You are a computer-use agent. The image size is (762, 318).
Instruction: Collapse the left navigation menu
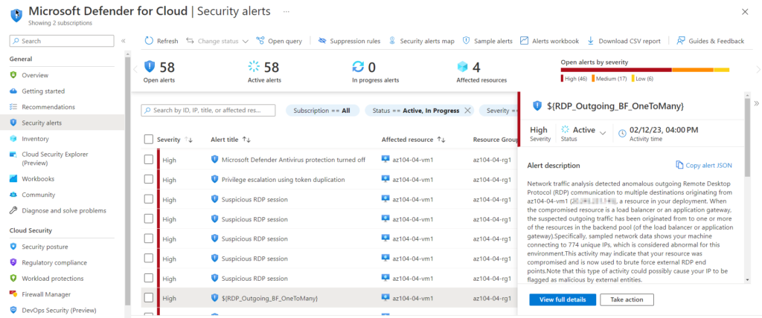[124, 41]
